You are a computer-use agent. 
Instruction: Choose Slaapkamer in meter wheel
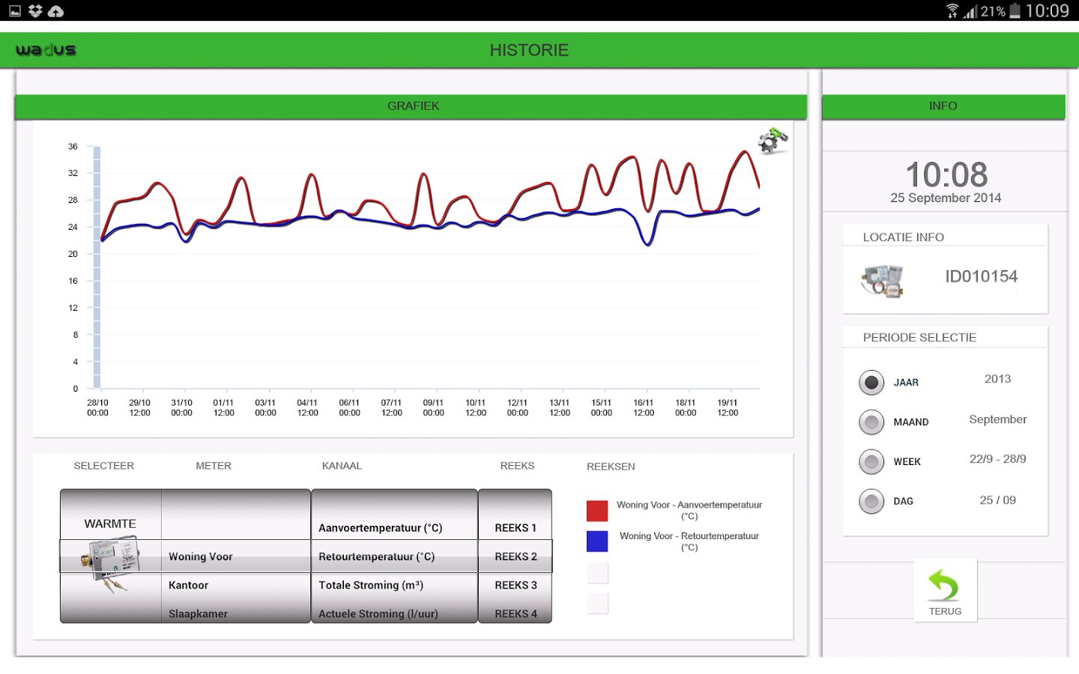(x=198, y=613)
